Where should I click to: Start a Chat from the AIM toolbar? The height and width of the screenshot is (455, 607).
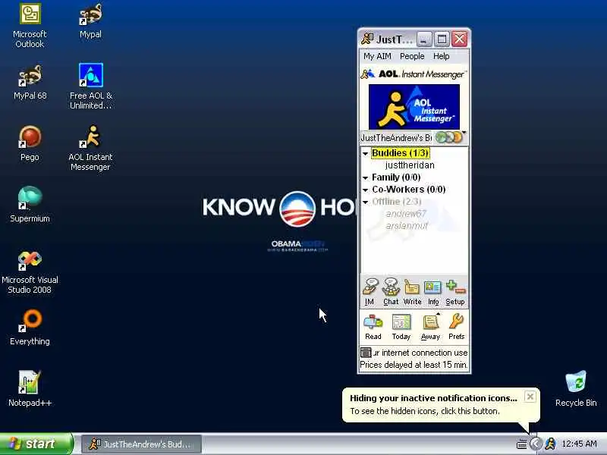(391, 292)
